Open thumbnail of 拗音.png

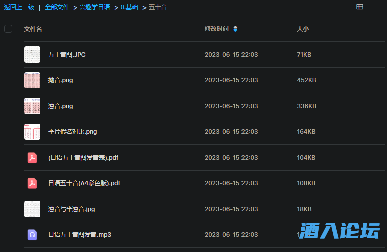point(32,80)
